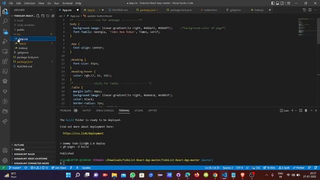Click errors and warnings count in status bar
320x180 pixels.
[39, 168]
